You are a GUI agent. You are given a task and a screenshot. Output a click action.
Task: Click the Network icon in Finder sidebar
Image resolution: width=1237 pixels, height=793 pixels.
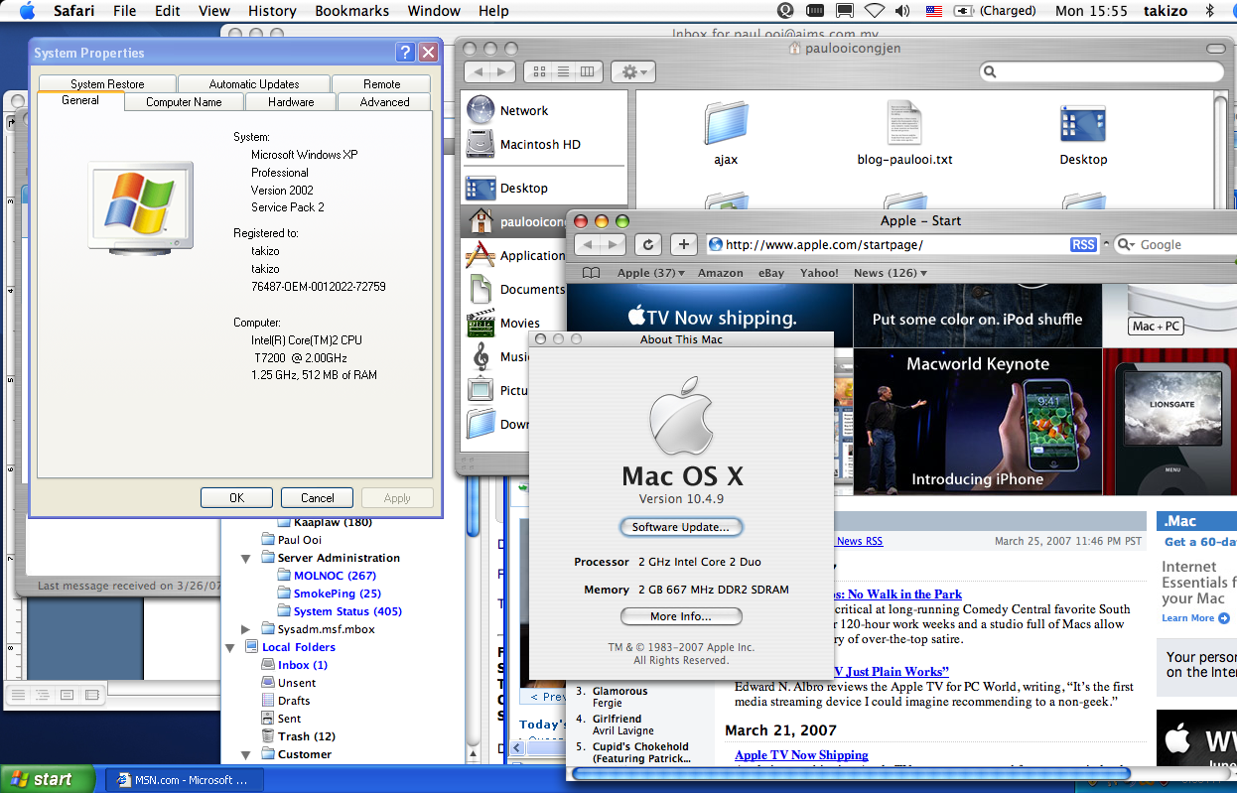pyautogui.click(x=481, y=110)
